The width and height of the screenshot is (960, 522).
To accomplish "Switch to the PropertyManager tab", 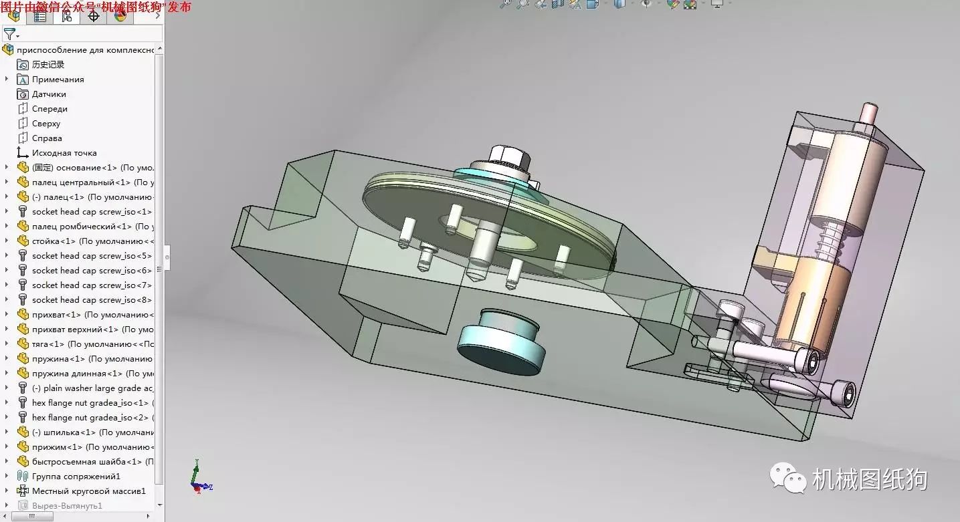I will (x=40, y=15).
